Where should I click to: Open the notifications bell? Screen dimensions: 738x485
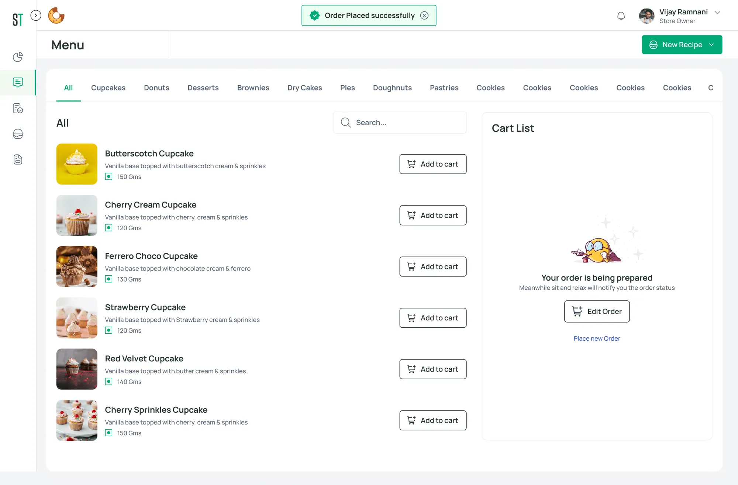621,16
